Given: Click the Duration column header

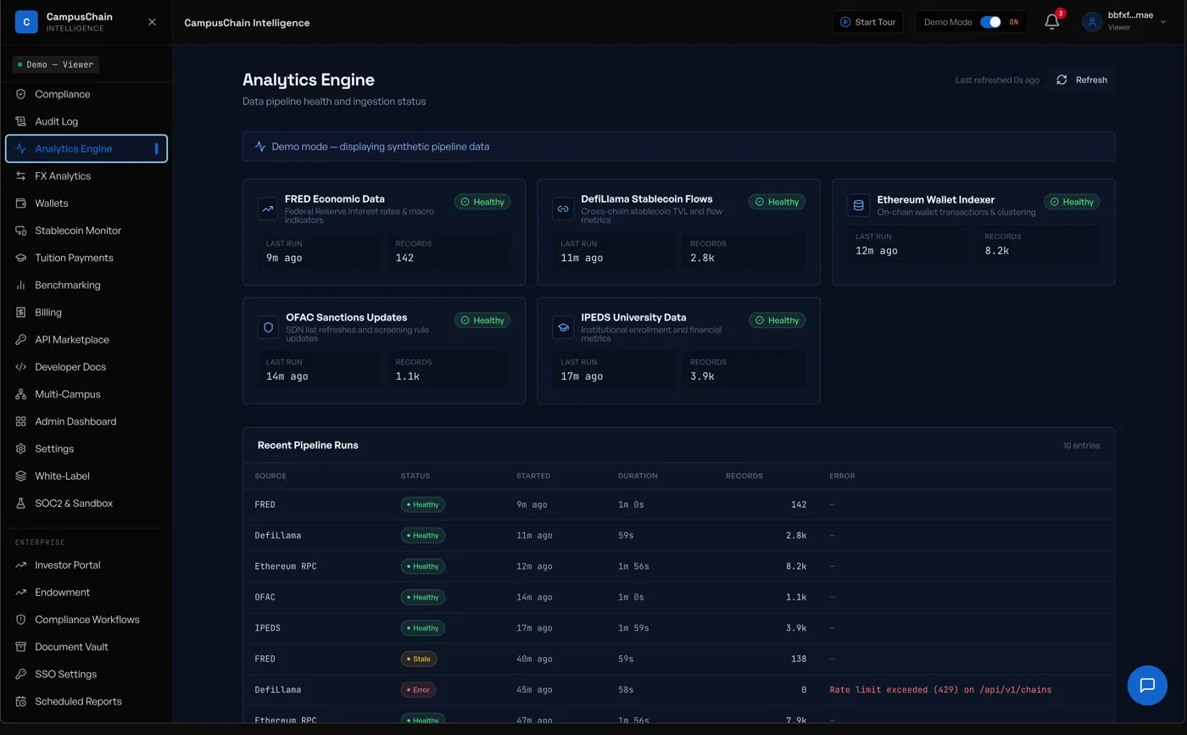Looking at the screenshot, I should [x=637, y=476].
